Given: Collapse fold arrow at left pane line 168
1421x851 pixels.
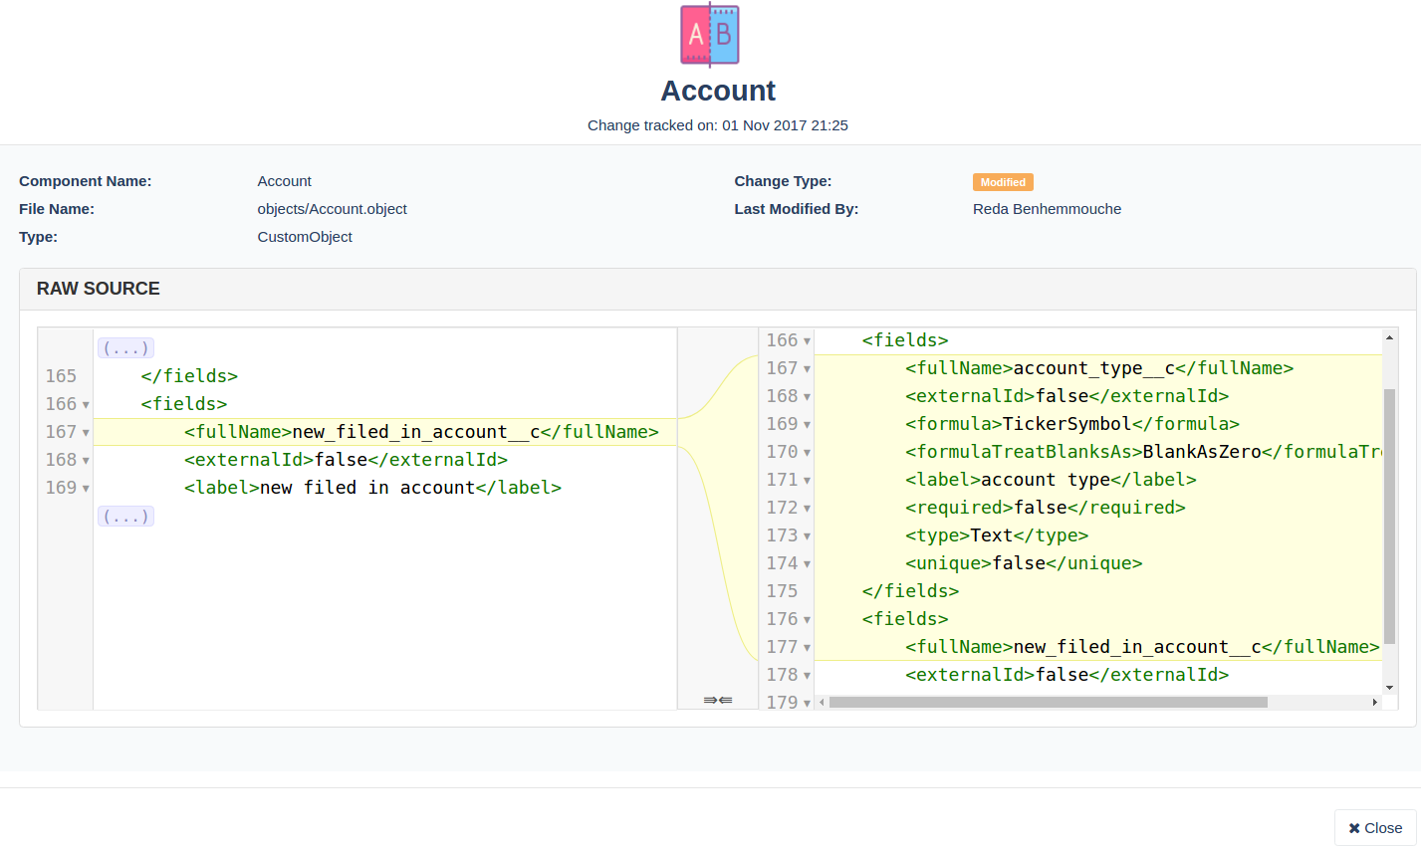Looking at the screenshot, I should tap(86, 461).
